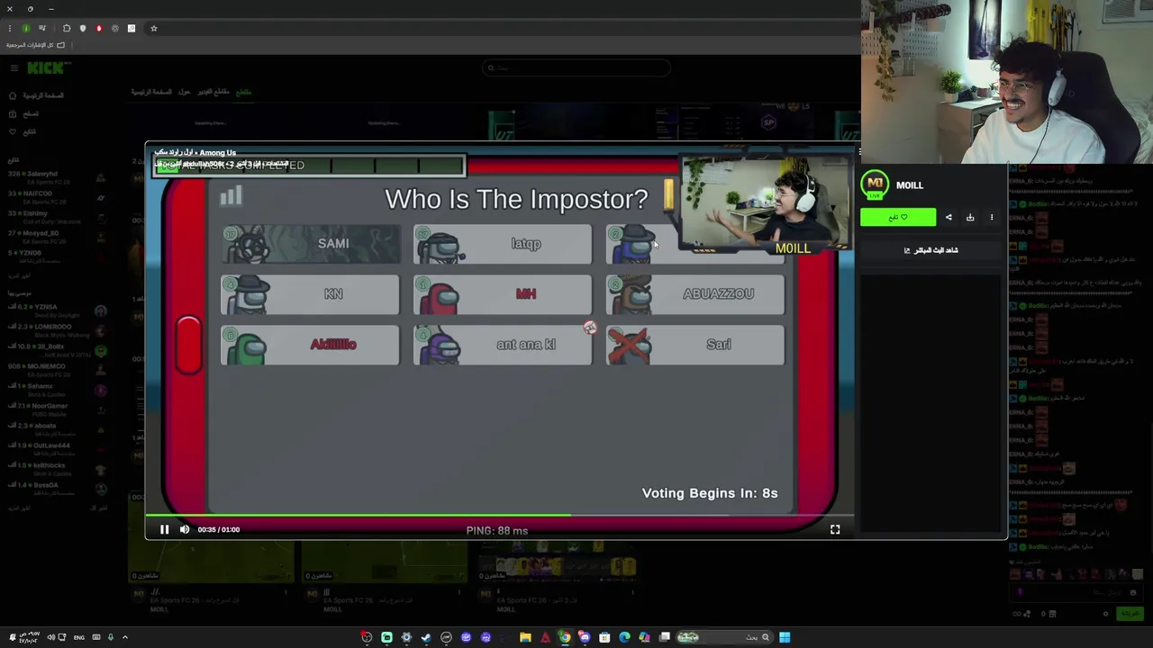Viewport: 1153px width, 648px height.
Task: Switch to the About tab on channel page
Action: (184, 92)
